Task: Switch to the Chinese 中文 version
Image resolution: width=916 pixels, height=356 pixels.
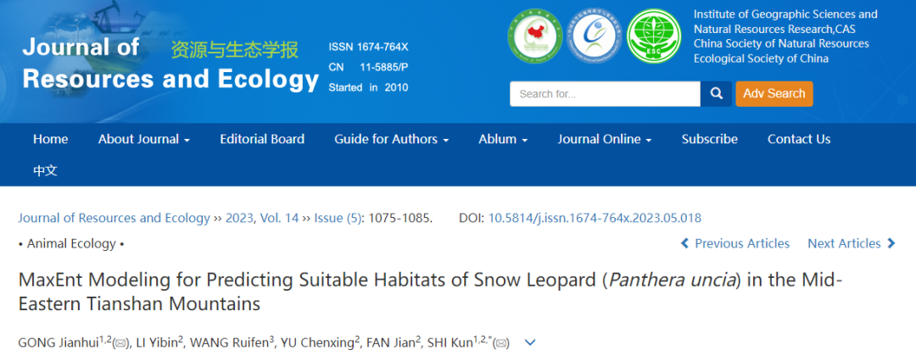Action: [45, 170]
